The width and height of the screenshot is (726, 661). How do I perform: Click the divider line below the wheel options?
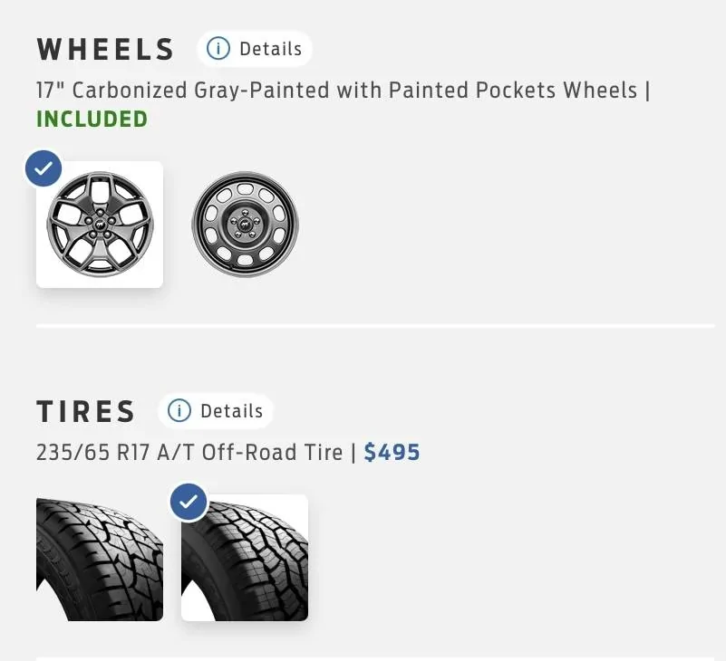pyautogui.click(x=375, y=325)
